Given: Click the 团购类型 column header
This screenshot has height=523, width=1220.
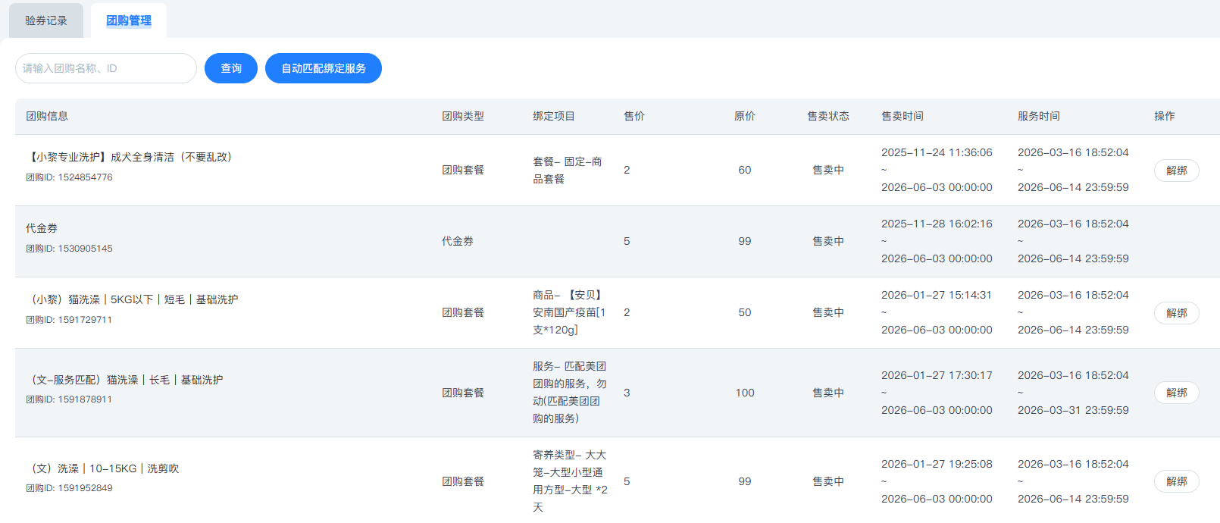Looking at the screenshot, I should click(463, 116).
